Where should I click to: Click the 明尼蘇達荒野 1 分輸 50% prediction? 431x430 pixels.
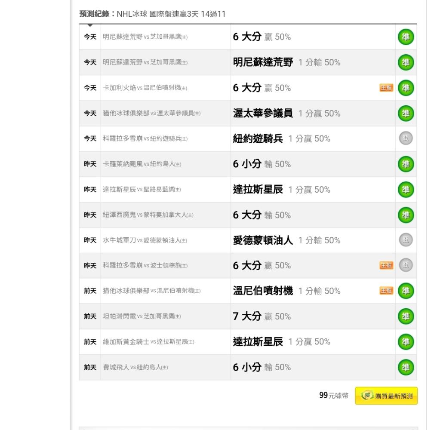click(286, 62)
